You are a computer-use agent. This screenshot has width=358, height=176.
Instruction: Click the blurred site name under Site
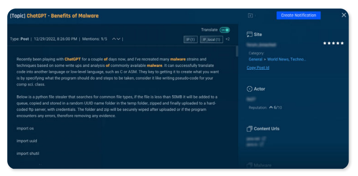point(261,45)
